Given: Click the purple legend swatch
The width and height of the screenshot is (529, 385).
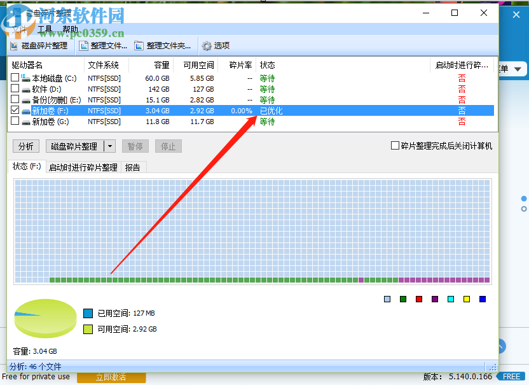Looking at the screenshot, I should click(435, 299).
